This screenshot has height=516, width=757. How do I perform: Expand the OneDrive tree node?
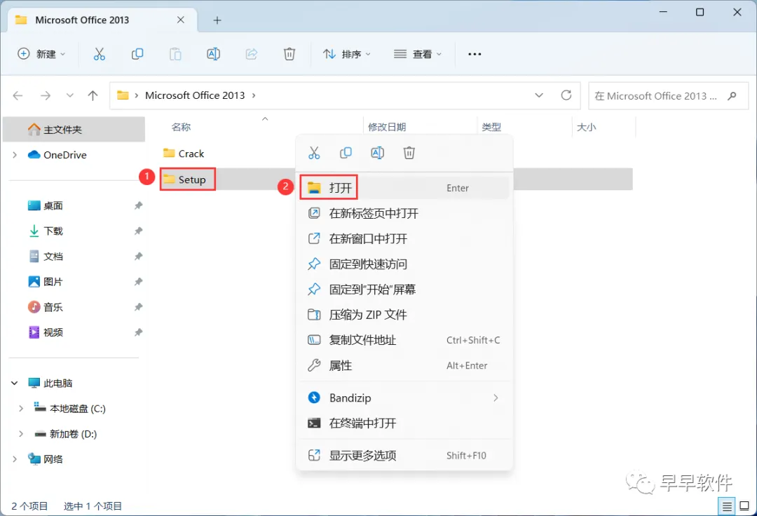(15, 155)
